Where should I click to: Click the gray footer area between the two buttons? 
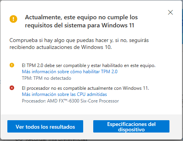[x=88, y=126]
